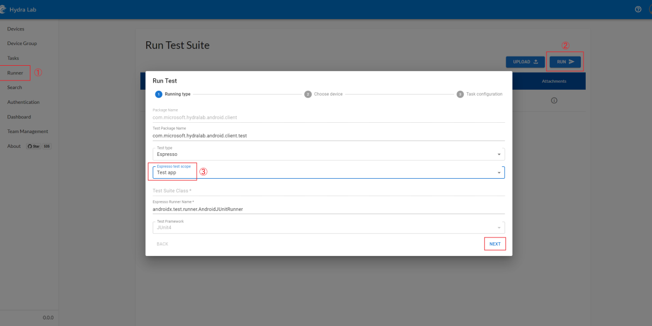
Task: Click the step 3 Task configuration circle
Action: [460, 94]
